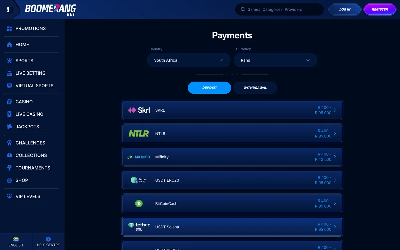400x250 pixels.
Task: Click the Shop basket icon
Action: [x=9, y=180]
